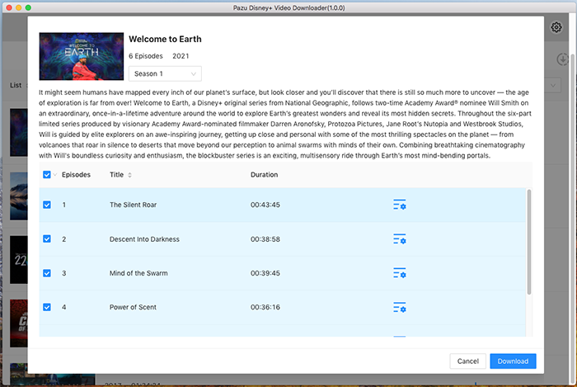Click the Duration column header
Viewport: 577px width, 387px height.
(x=264, y=175)
